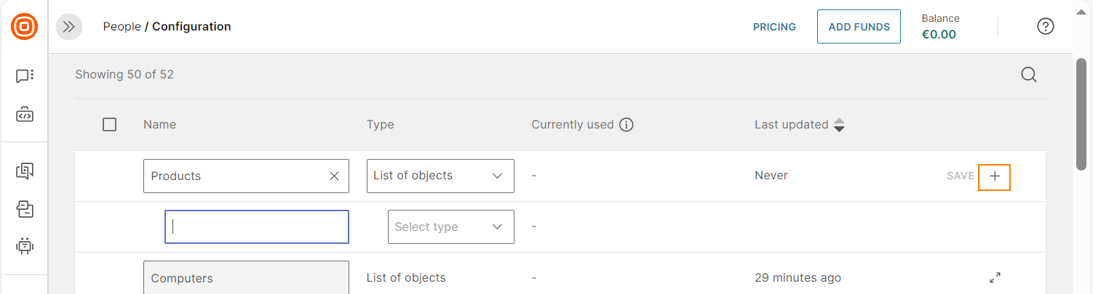
Task: Click info icon beside Currently used
Action: (626, 125)
